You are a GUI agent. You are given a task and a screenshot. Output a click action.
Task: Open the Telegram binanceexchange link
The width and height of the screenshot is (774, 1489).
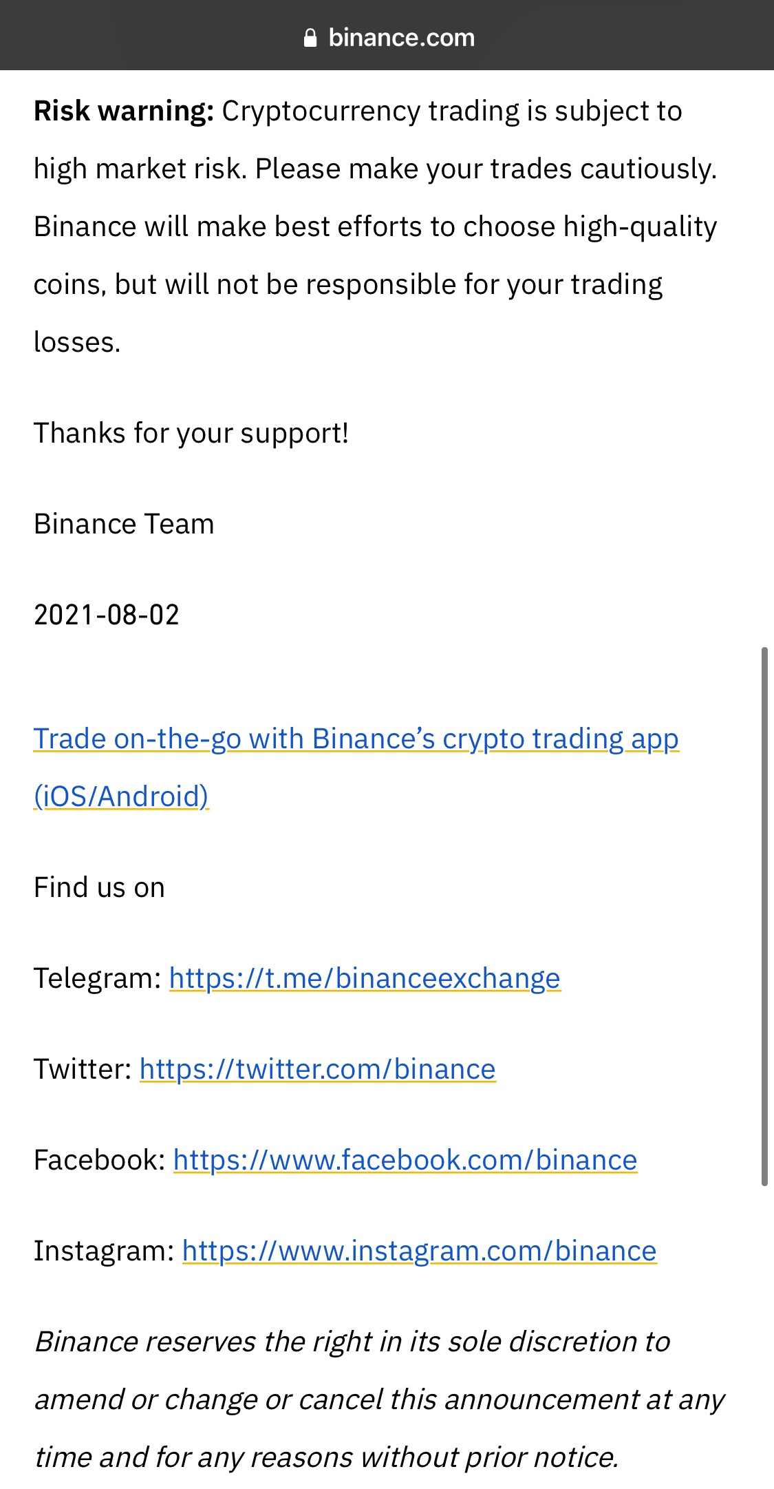click(x=365, y=978)
